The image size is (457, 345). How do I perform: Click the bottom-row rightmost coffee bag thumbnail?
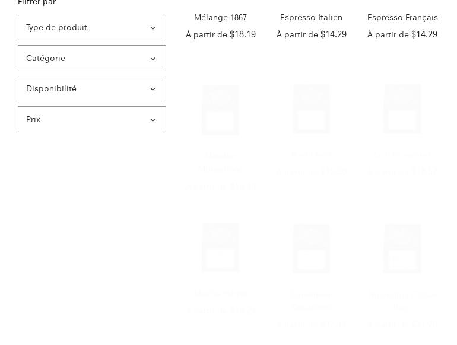402,248
